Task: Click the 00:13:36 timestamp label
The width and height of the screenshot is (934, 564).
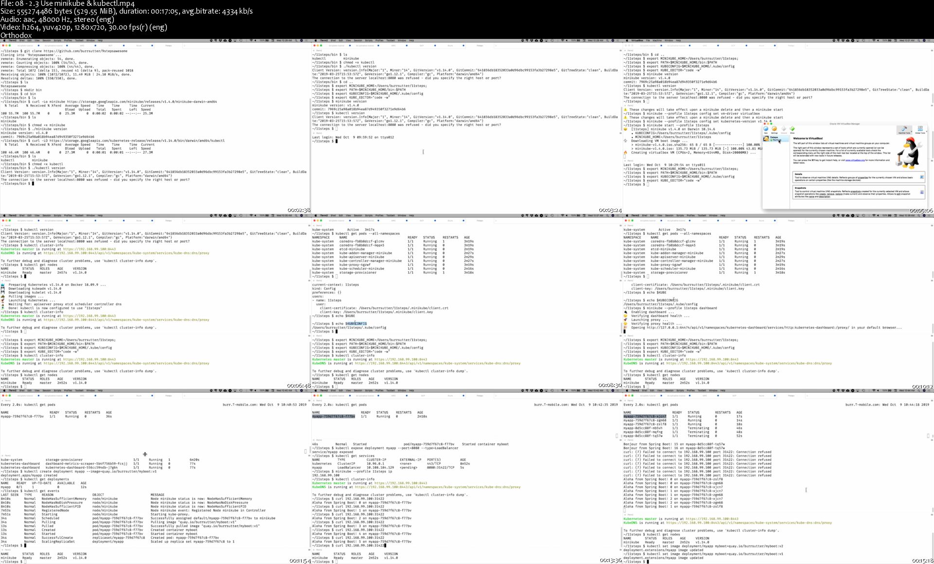Action: (610, 561)
